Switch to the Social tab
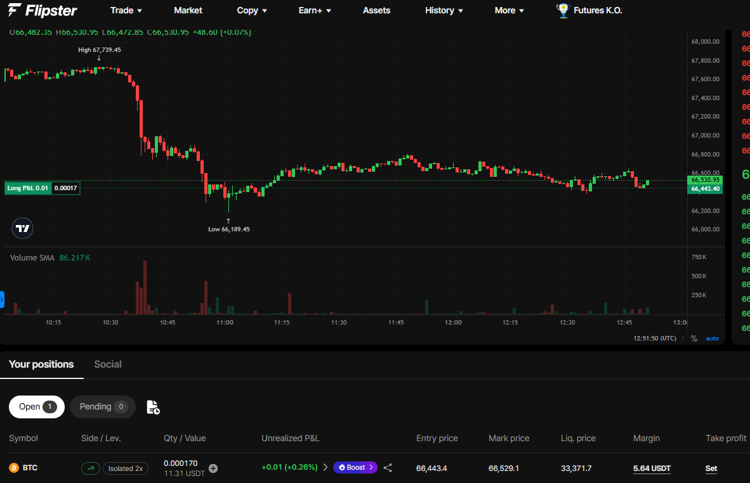Screen dimensions: 750x483 tap(108, 364)
